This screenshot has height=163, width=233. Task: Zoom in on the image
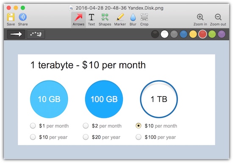[200, 20]
